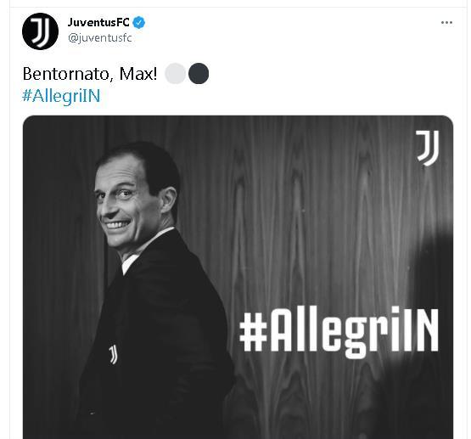
Task: Open the three-dot more options menu
Action: point(446,23)
